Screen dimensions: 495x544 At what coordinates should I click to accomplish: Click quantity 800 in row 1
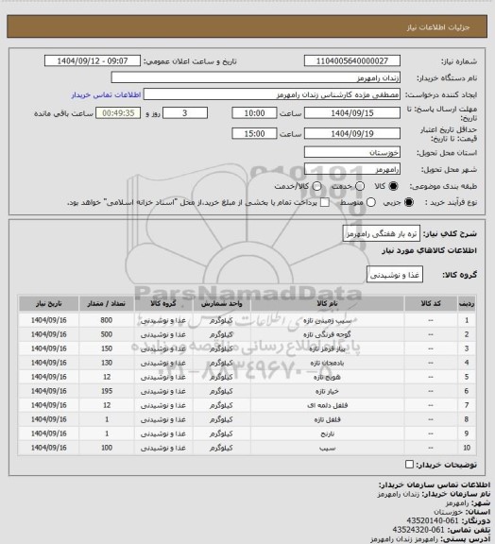(x=107, y=320)
